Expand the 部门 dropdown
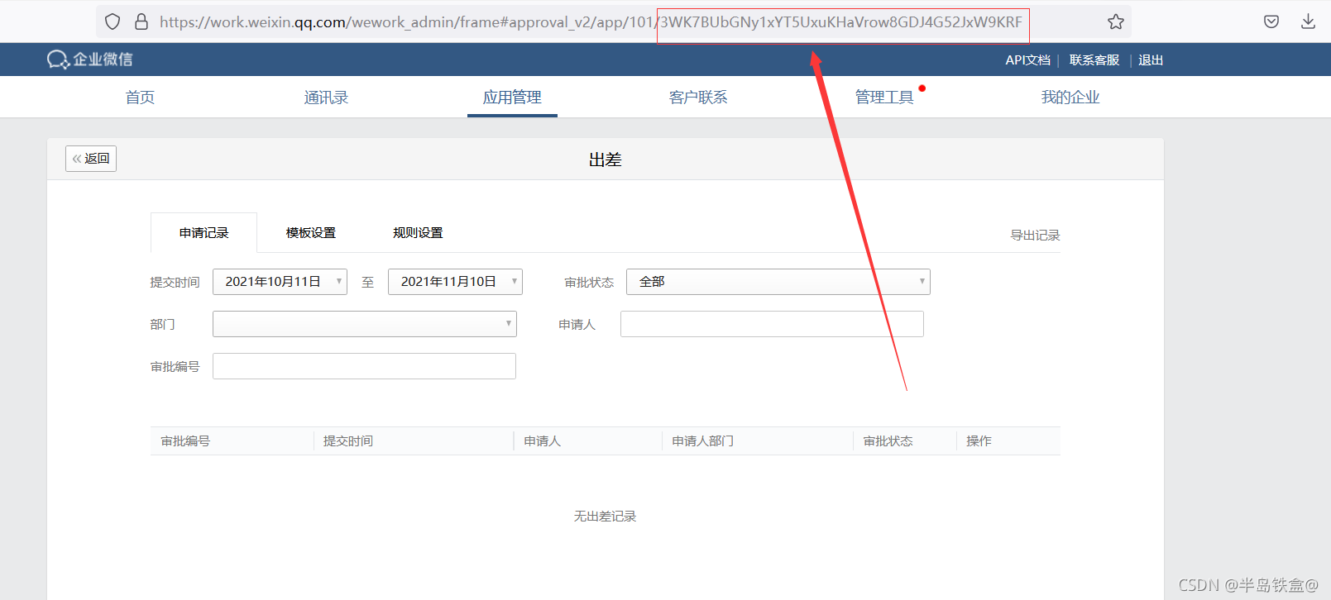 pyautogui.click(x=365, y=324)
